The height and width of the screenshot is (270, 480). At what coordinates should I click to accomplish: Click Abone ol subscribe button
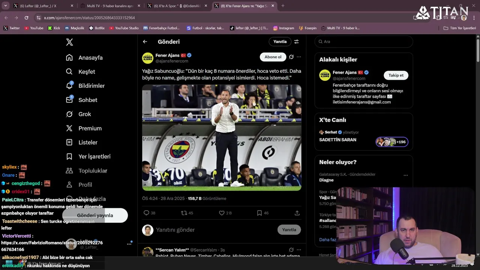273,57
